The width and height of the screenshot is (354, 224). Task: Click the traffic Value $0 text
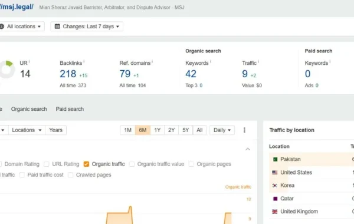point(252,85)
